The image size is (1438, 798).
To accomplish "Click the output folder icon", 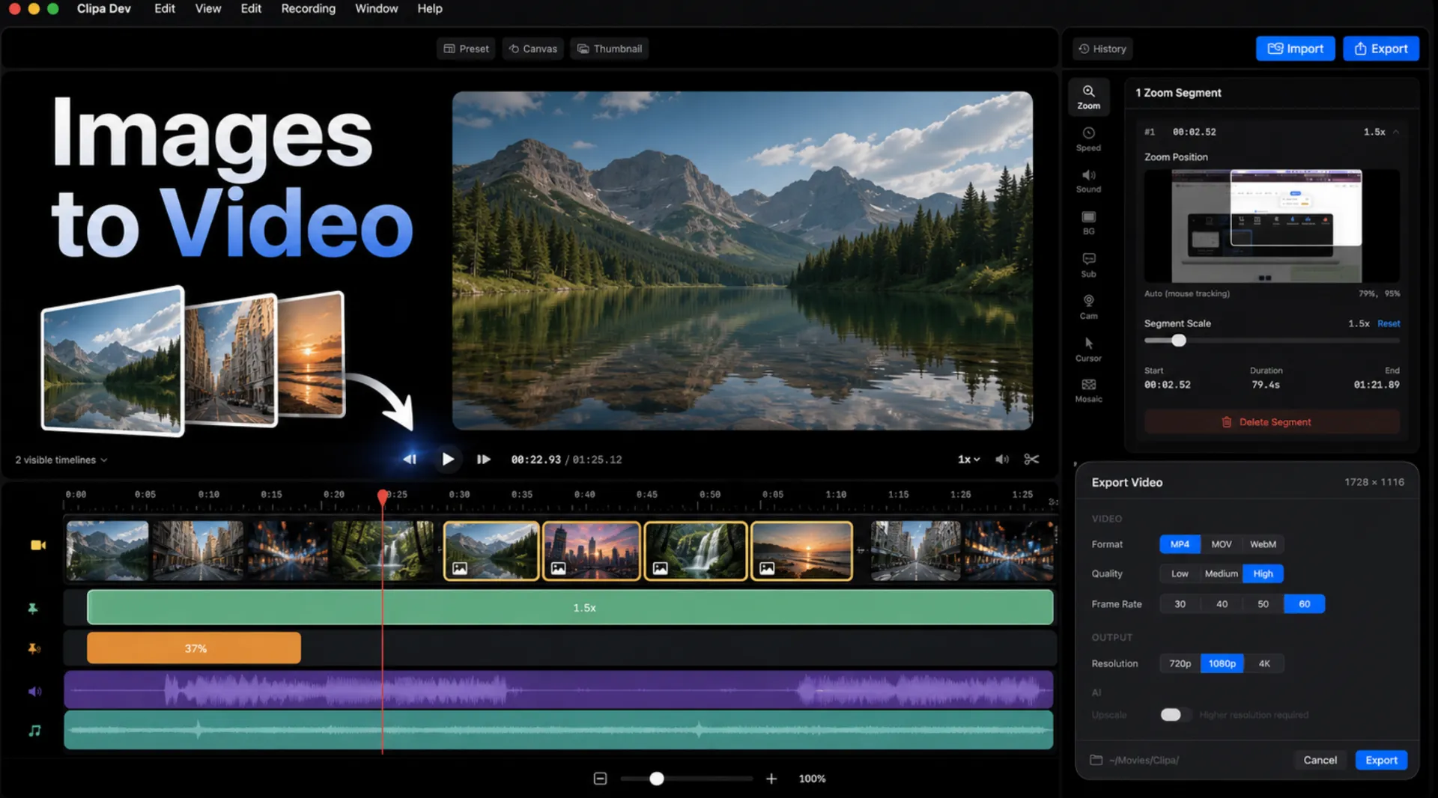I will click(x=1096, y=760).
